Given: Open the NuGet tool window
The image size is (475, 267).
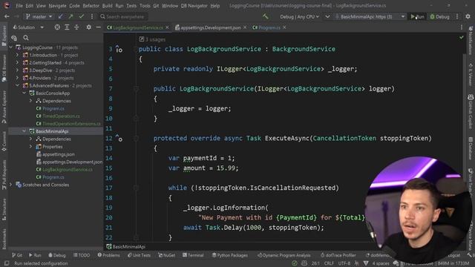Looking at the screenshot, I should 166,255.
